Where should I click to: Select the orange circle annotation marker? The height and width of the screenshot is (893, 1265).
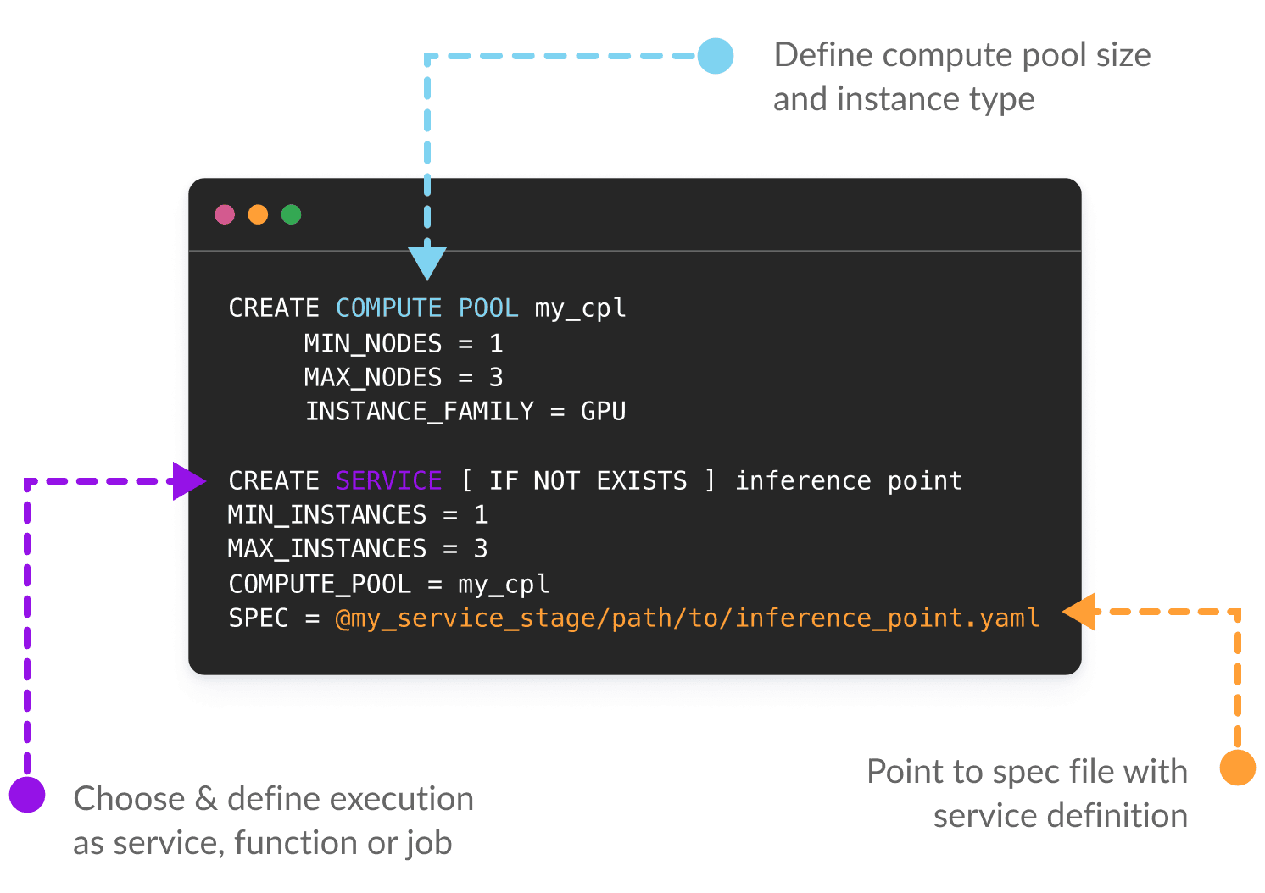pyautogui.click(x=1237, y=769)
